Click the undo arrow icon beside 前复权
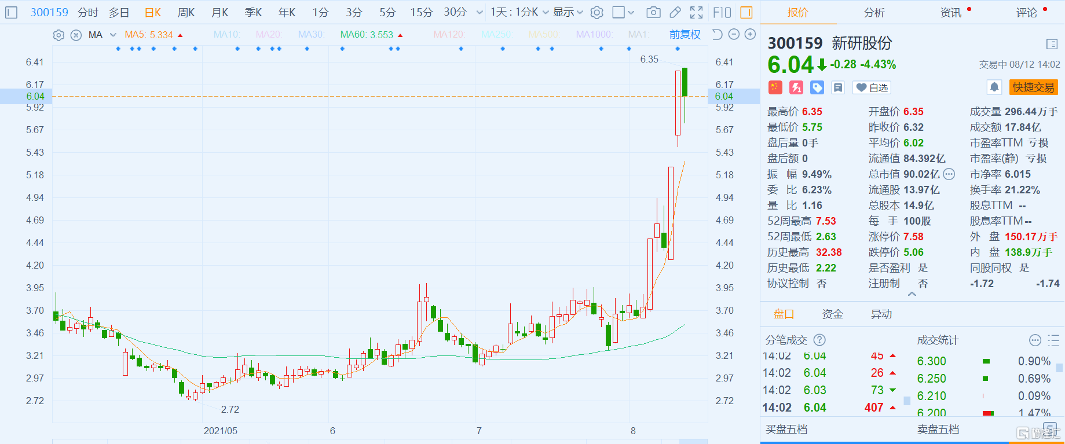Image resolution: width=1065 pixels, height=444 pixels. pos(717,35)
